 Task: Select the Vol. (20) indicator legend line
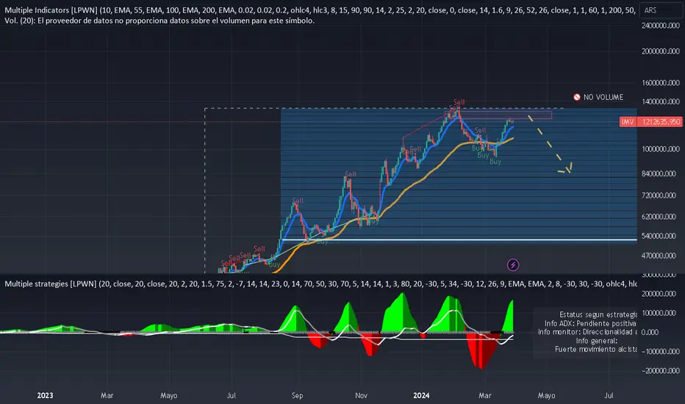[159, 21]
